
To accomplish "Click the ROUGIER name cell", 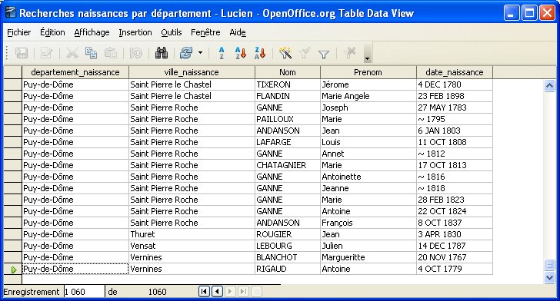I will (288, 234).
